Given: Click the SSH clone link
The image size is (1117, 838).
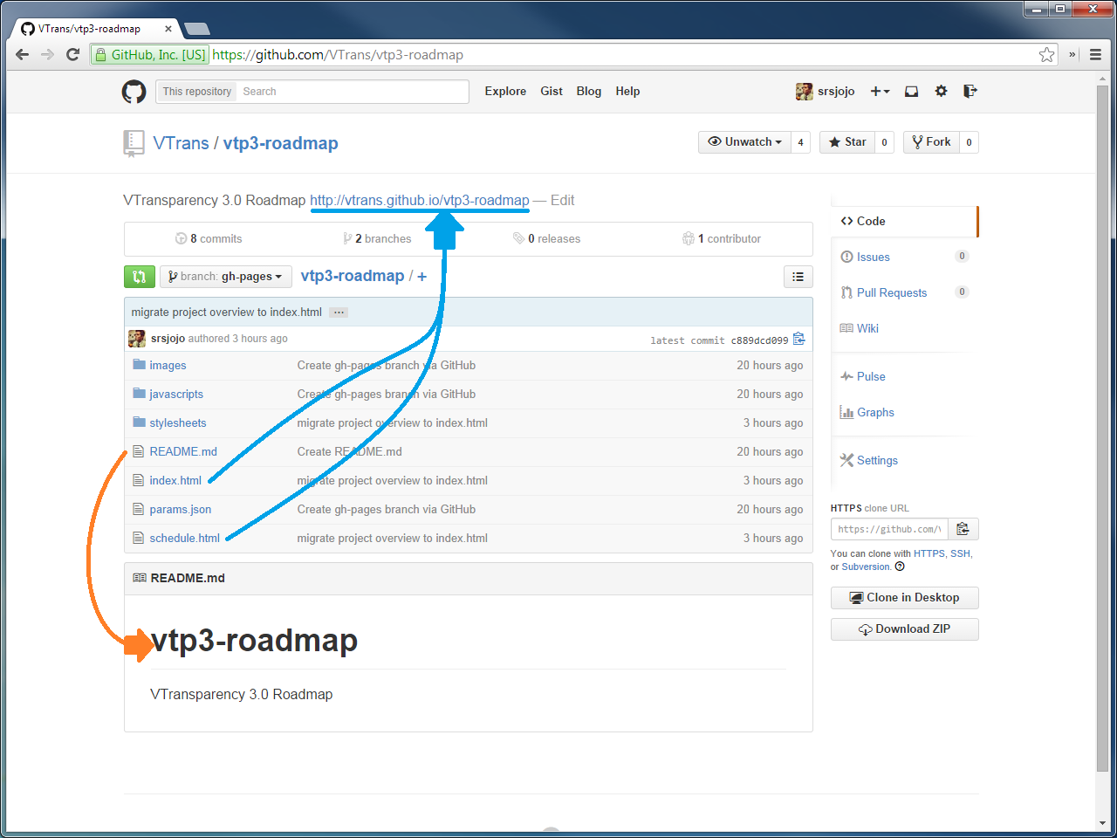Looking at the screenshot, I should click(960, 553).
